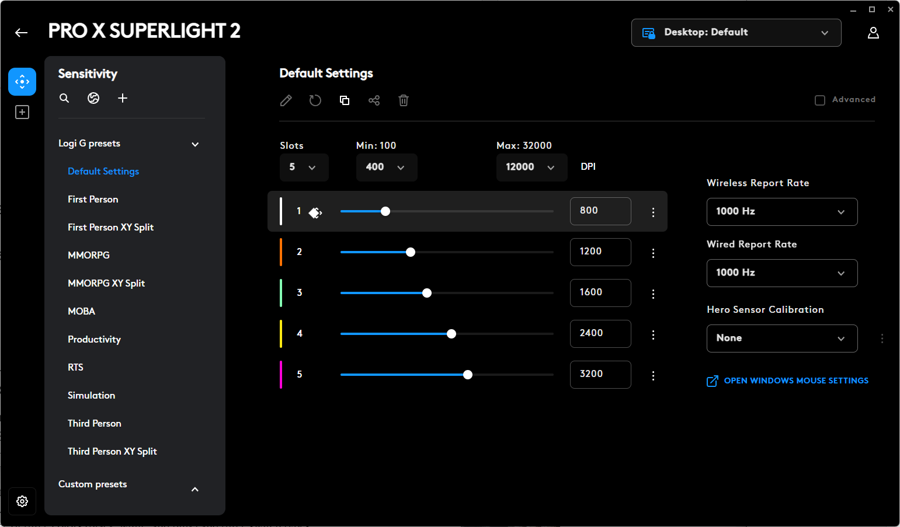The image size is (900, 527).
Task: Select the RTS preset
Action: tap(75, 367)
